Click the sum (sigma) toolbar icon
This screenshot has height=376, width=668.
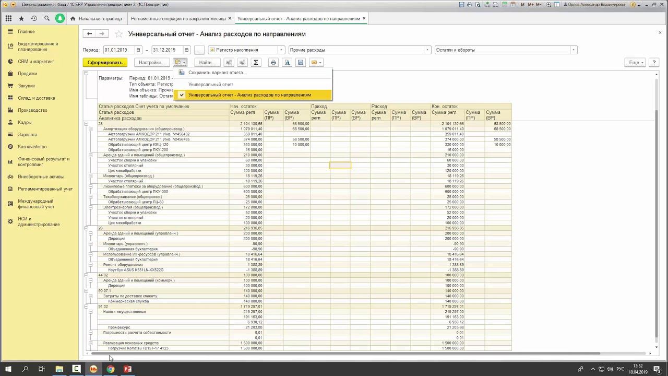pyautogui.click(x=256, y=63)
